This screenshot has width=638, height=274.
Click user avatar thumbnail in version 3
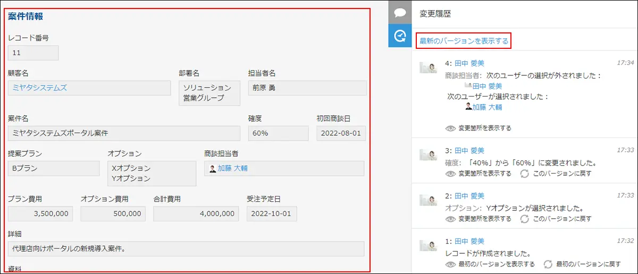coord(428,155)
